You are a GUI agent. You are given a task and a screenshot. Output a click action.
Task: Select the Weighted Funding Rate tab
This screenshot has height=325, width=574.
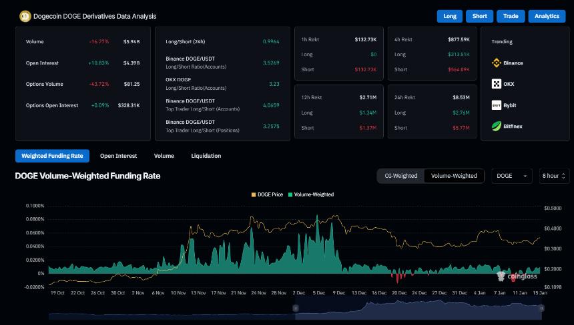[x=52, y=156]
